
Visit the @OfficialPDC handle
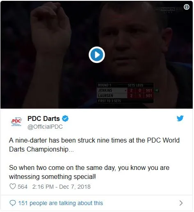click(x=45, y=127)
